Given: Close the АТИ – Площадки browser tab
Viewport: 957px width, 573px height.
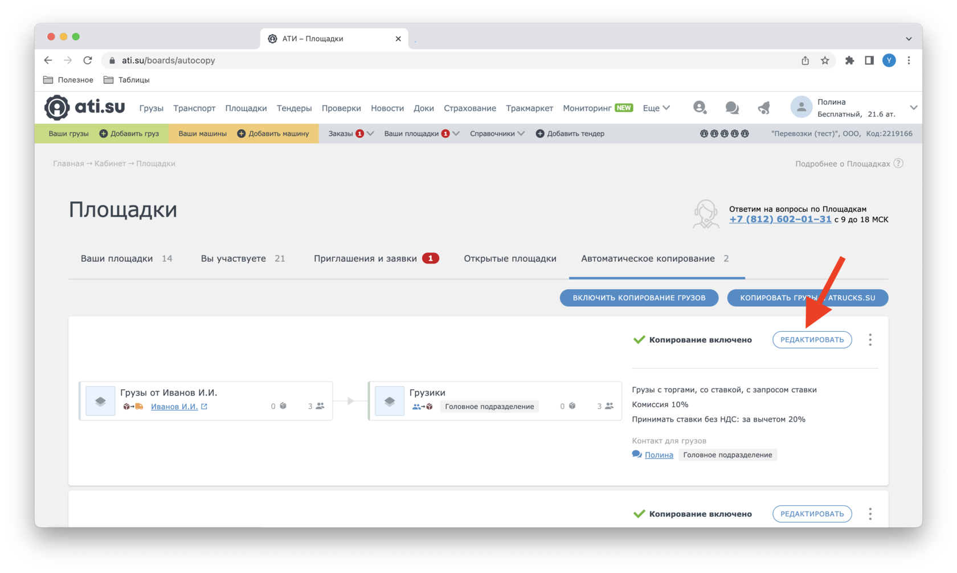Looking at the screenshot, I should click(398, 39).
